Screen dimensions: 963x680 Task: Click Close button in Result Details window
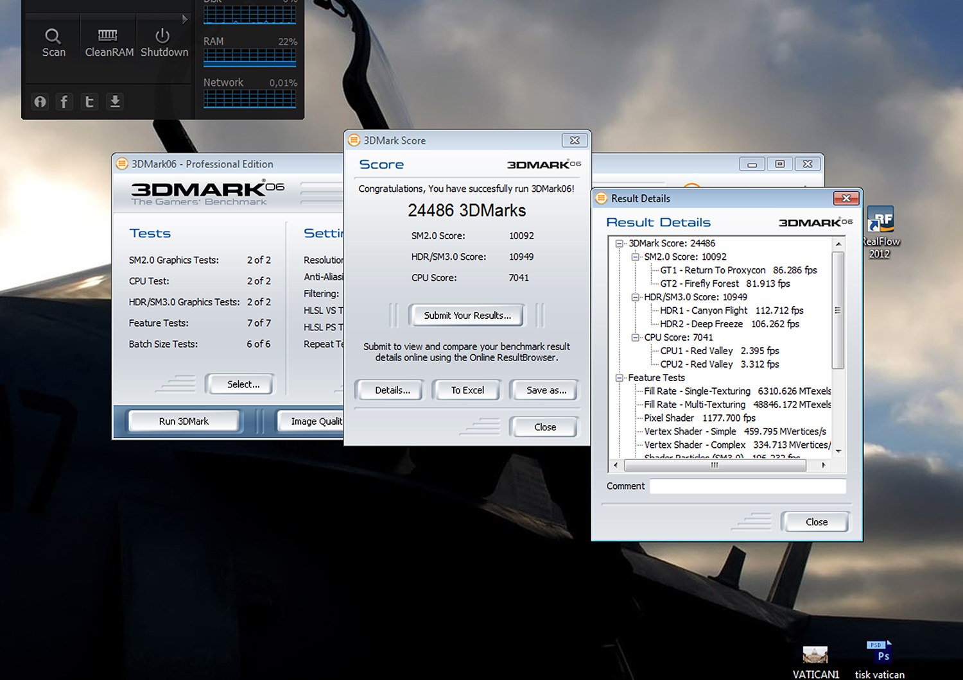pyautogui.click(x=817, y=522)
